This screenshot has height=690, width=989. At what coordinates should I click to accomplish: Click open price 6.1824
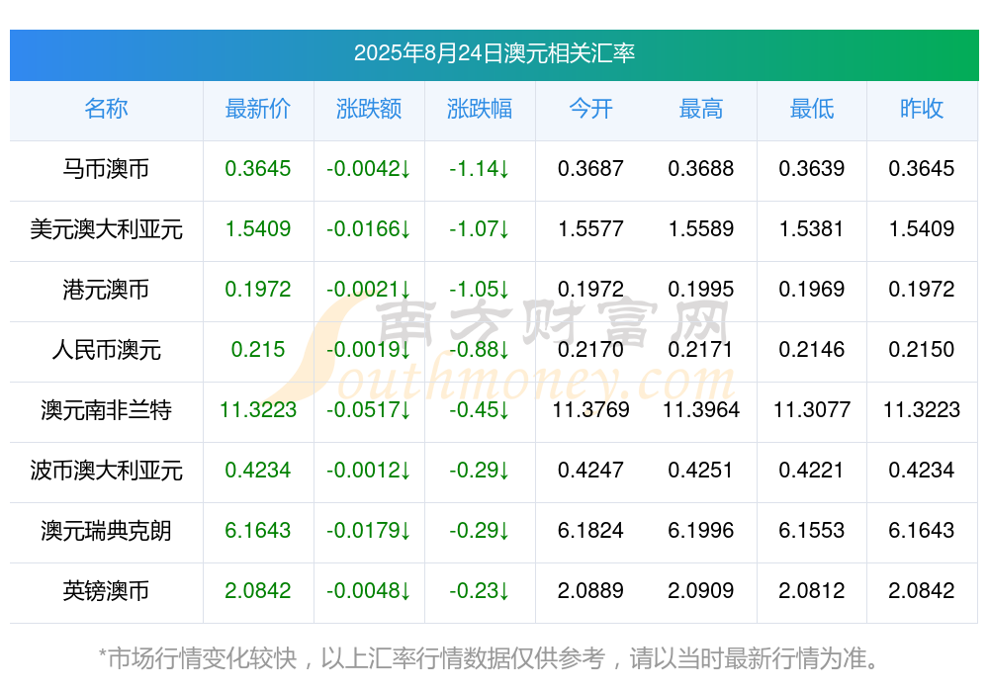[x=590, y=531]
